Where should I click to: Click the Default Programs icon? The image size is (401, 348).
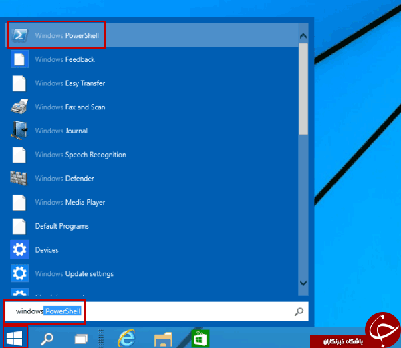click(19, 226)
